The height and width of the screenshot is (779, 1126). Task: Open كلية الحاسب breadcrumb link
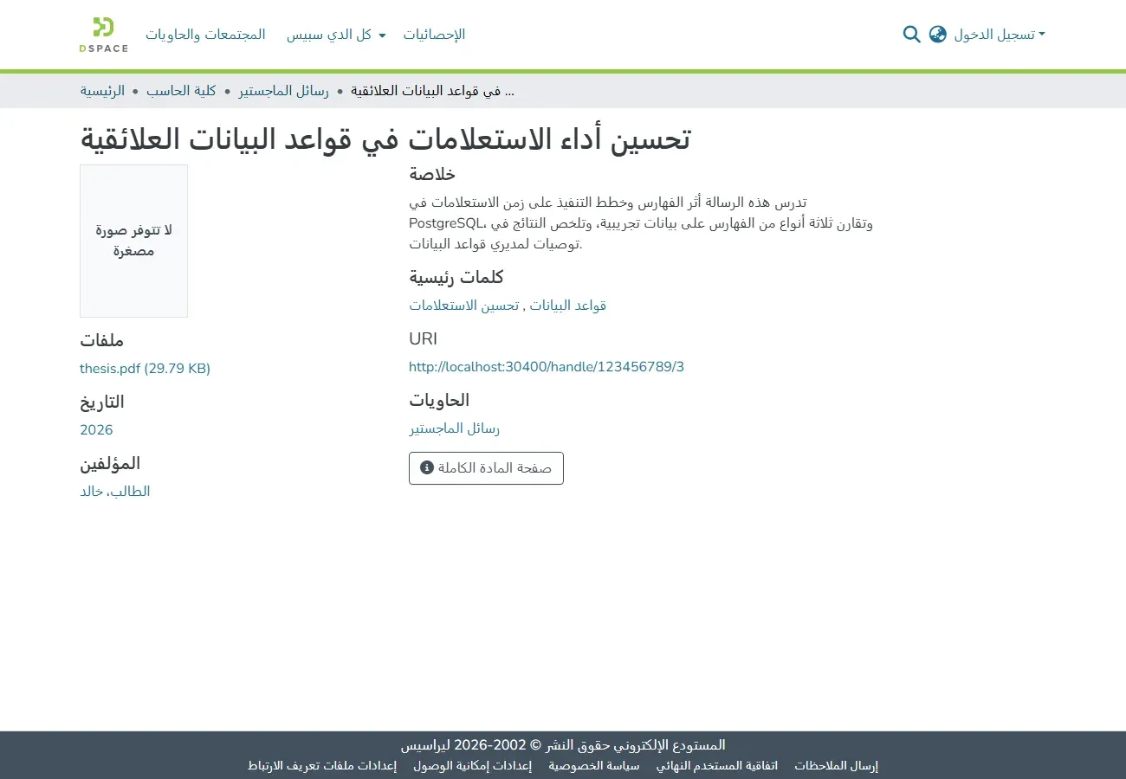pyautogui.click(x=180, y=91)
